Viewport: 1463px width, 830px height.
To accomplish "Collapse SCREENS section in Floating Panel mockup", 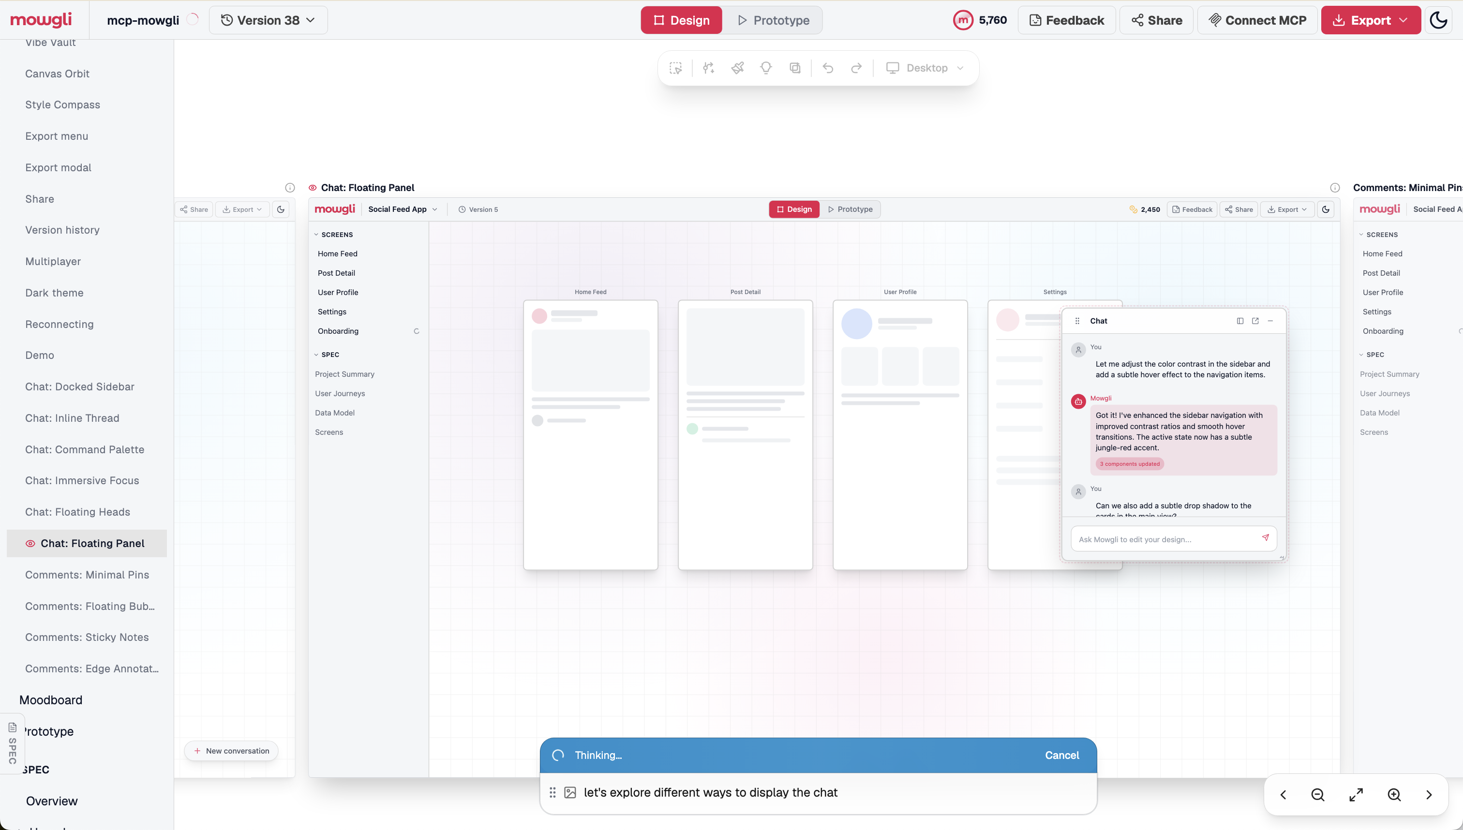I will pyautogui.click(x=333, y=234).
